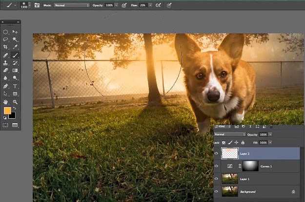
Task: Select the Clone Stamp tool
Action: [5, 63]
